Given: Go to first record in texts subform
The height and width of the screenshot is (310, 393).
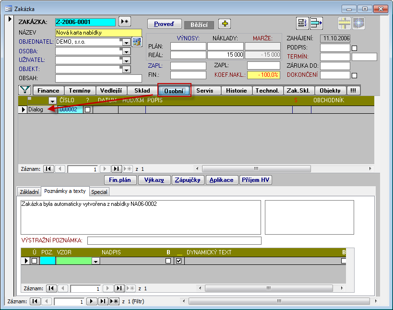Looking at the screenshot, I should (51, 288).
